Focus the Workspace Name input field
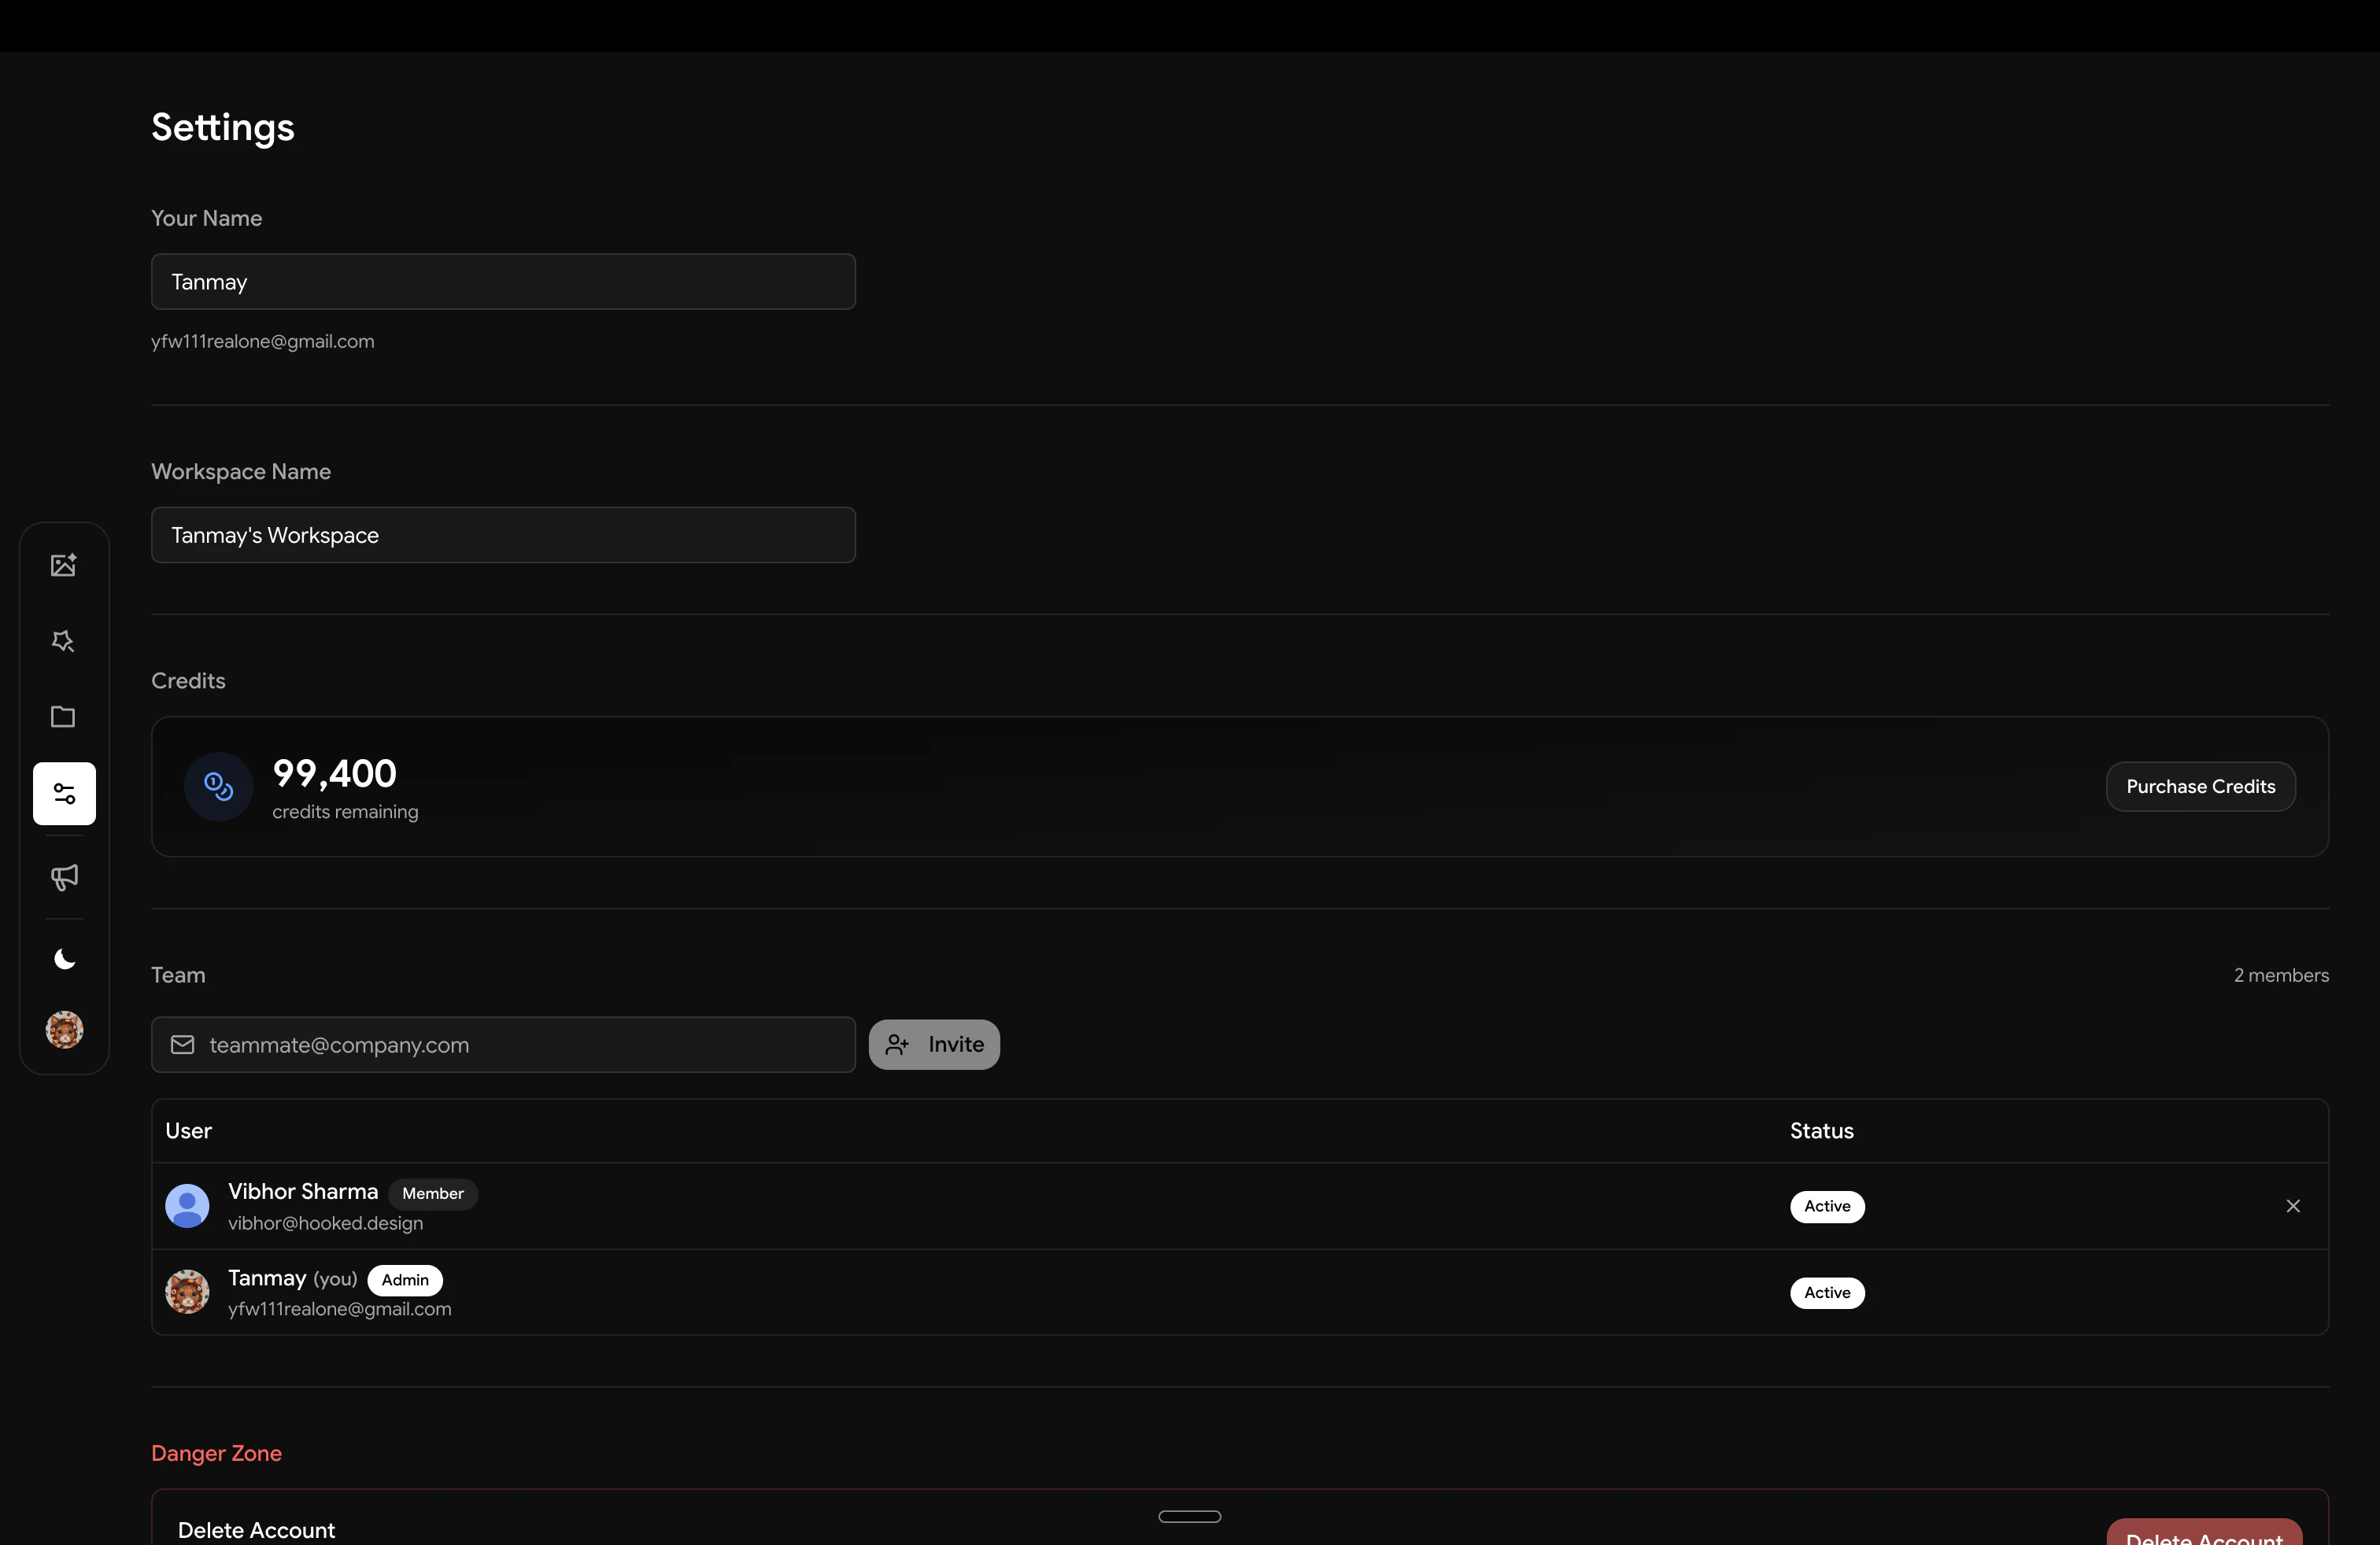Image resolution: width=2380 pixels, height=1545 pixels. 503,536
